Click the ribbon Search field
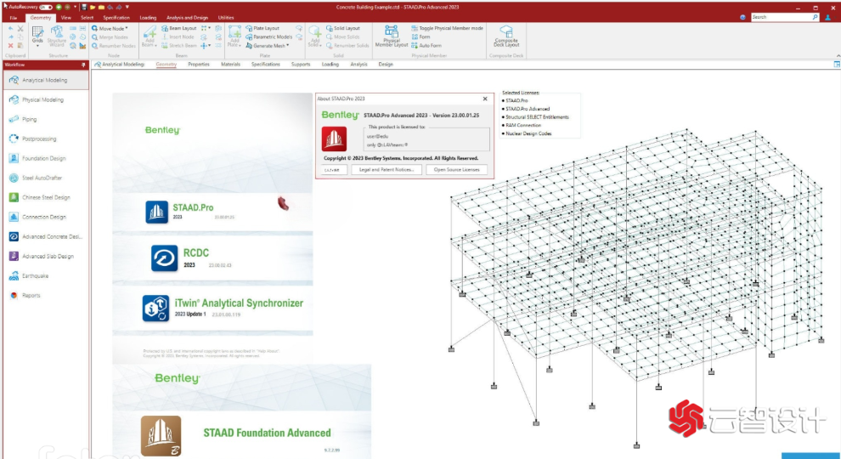Screen dimensions: 841x459 [785, 17]
